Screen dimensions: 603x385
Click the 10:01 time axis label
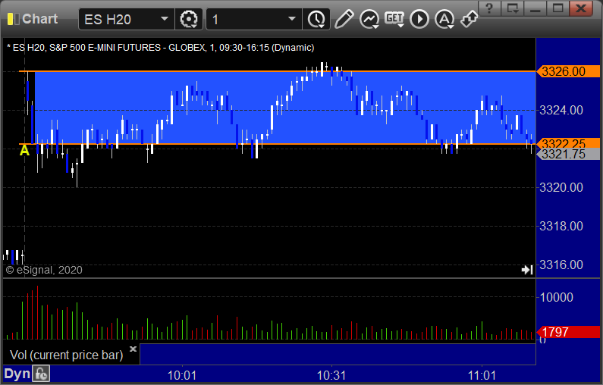coord(182,375)
